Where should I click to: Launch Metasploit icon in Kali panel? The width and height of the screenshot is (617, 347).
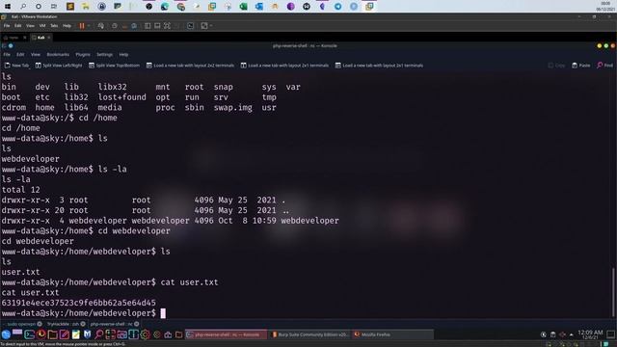point(87,334)
